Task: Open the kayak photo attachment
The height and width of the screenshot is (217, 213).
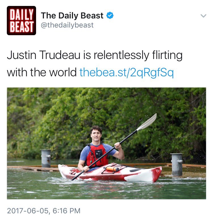Action: [x=106, y=143]
